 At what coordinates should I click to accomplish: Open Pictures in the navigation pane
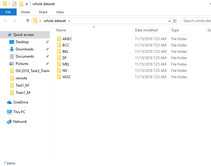coord(22,64)
